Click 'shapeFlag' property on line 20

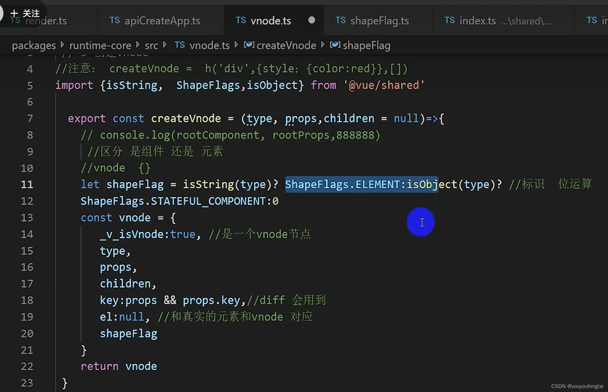point(129,334)
